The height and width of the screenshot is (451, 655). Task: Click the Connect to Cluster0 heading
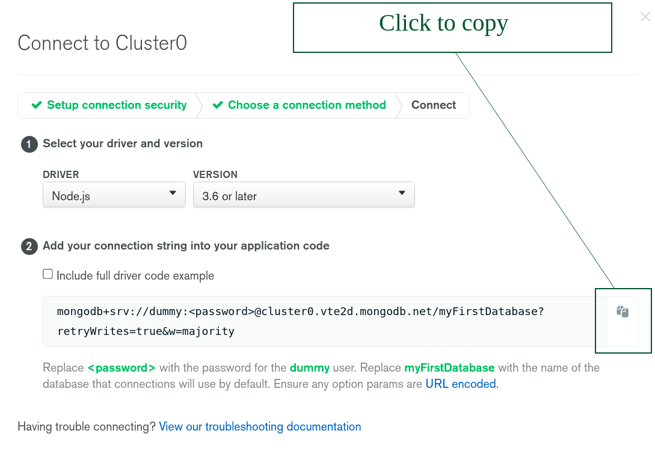102,43
